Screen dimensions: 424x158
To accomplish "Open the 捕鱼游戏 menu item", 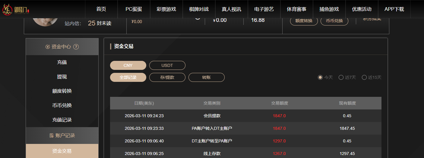I will pos(329,9).
